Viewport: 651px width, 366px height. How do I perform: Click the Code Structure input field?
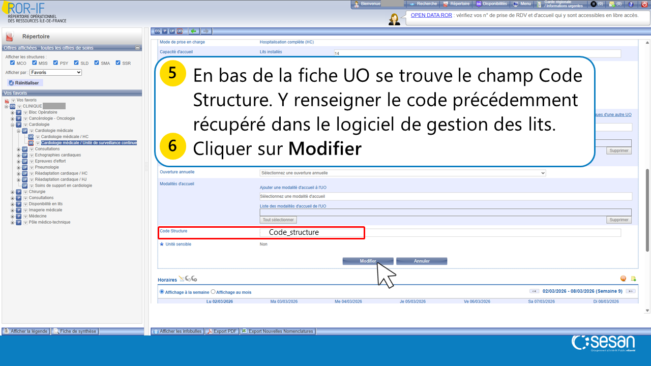440,232
